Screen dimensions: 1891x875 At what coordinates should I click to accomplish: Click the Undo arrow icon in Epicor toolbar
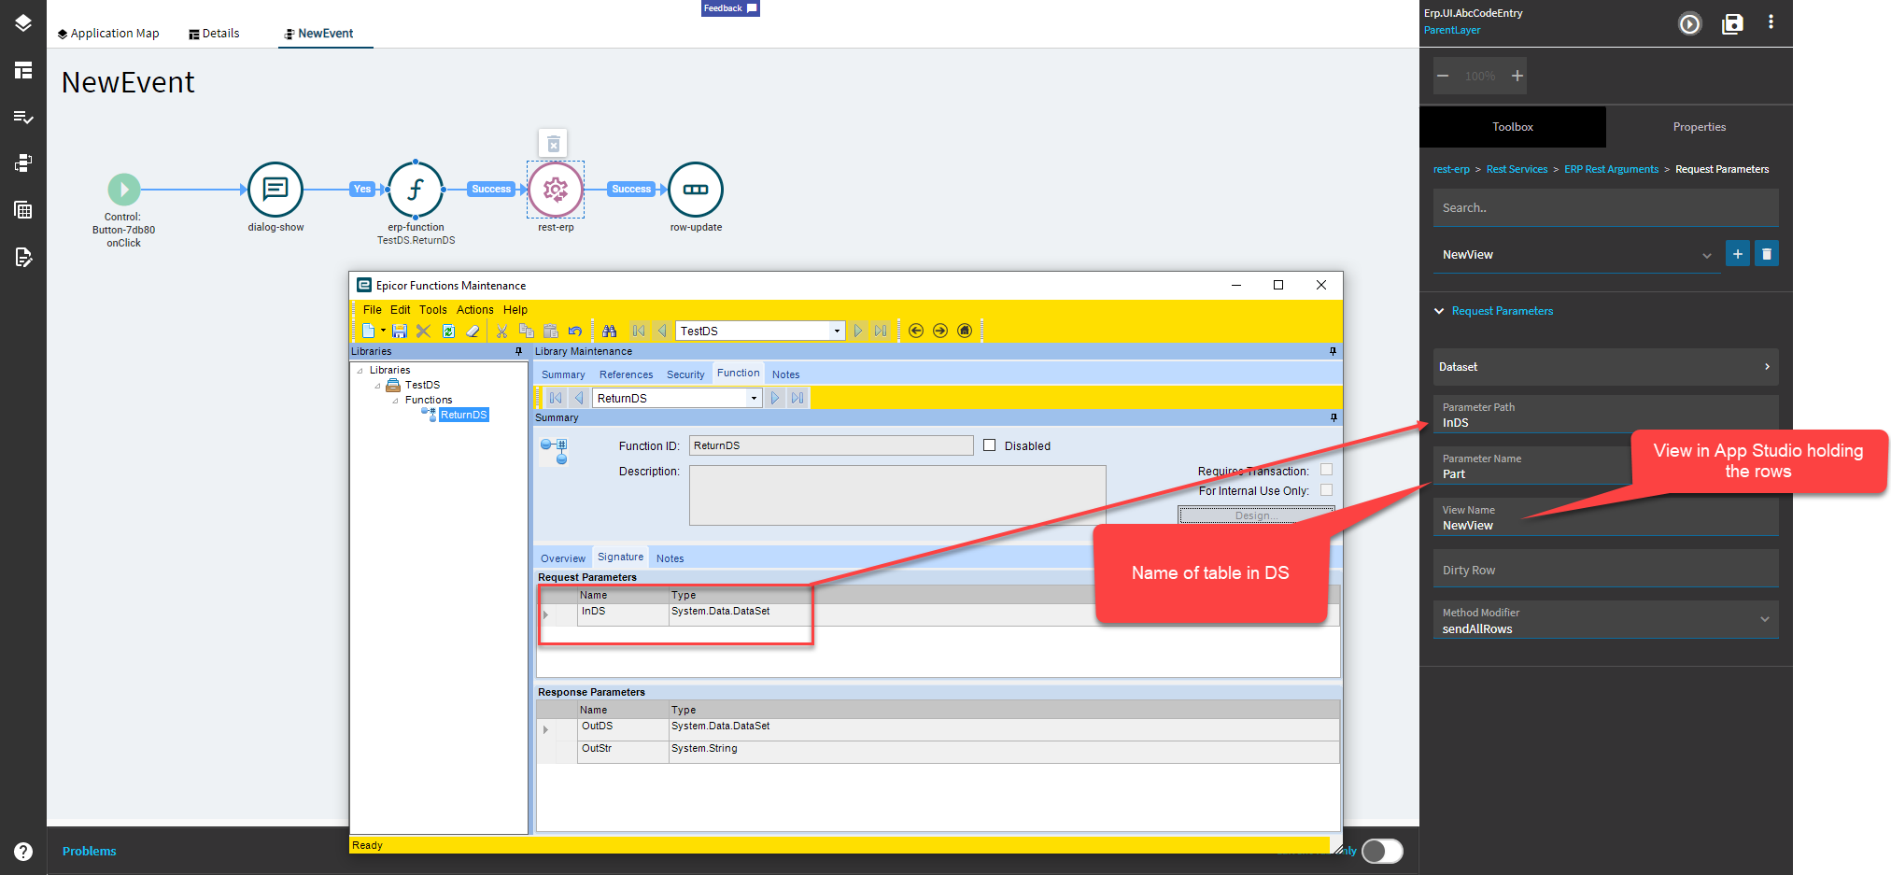point(575,331)
